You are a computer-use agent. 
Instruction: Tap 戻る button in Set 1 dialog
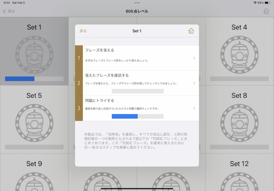coord(83,31)
